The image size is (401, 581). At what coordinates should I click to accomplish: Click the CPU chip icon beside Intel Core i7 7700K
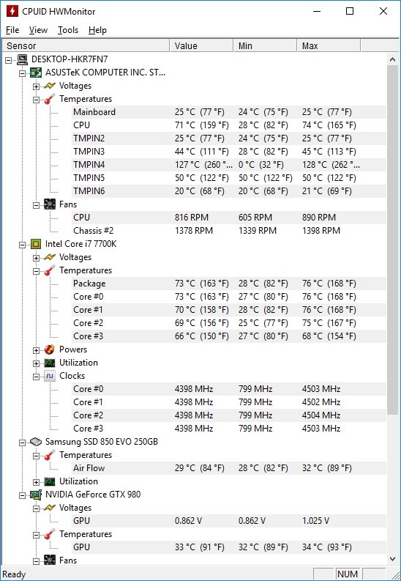pos(37,244)
